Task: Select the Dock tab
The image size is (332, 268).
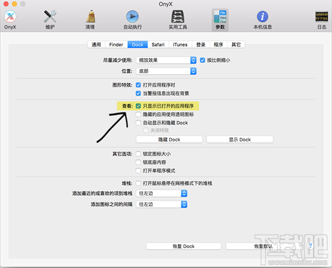Action: 138,45
